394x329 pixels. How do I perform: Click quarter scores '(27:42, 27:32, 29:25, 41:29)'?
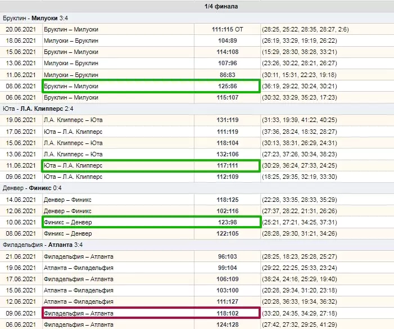(299, 325)
